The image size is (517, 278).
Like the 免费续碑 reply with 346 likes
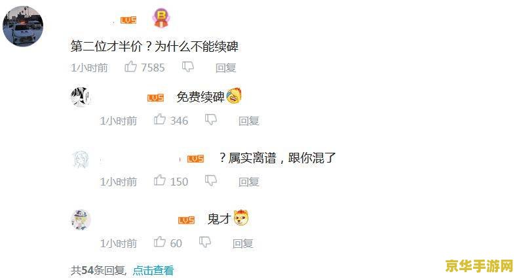click(160, 119)
